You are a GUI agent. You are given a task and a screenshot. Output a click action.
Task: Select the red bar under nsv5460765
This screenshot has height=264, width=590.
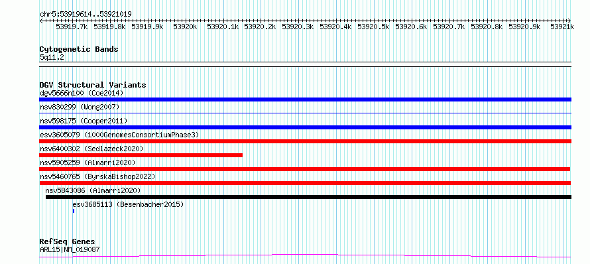tap(305, 183)
